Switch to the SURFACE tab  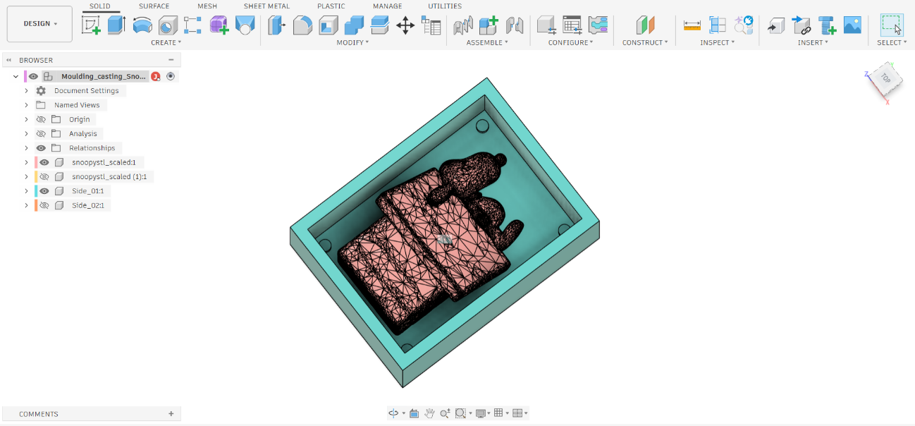154,6
